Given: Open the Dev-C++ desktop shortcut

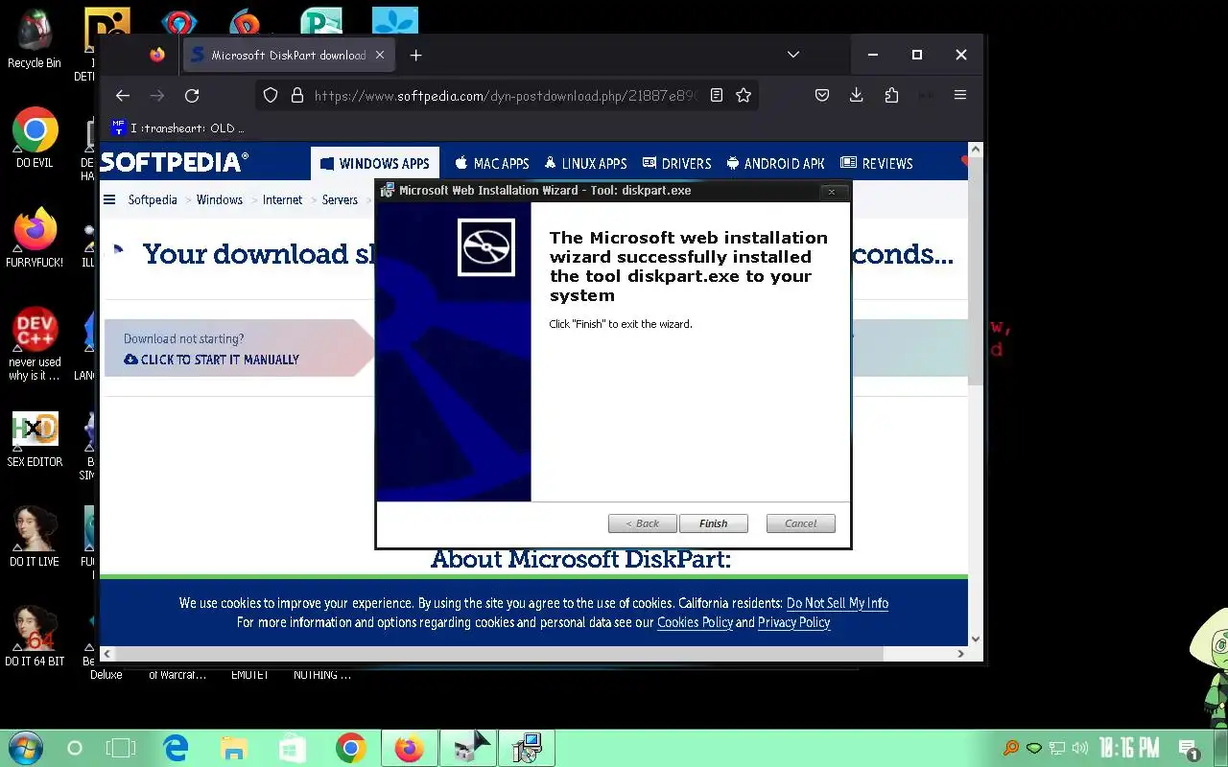Looking at the screenshot, I should (x=35, y=344).
